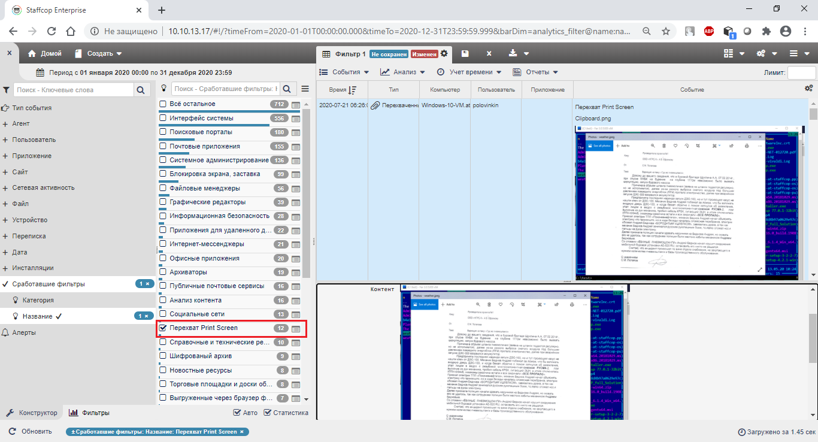
Task: Check the Социальные сети checkbox
Action: [162, 314]
